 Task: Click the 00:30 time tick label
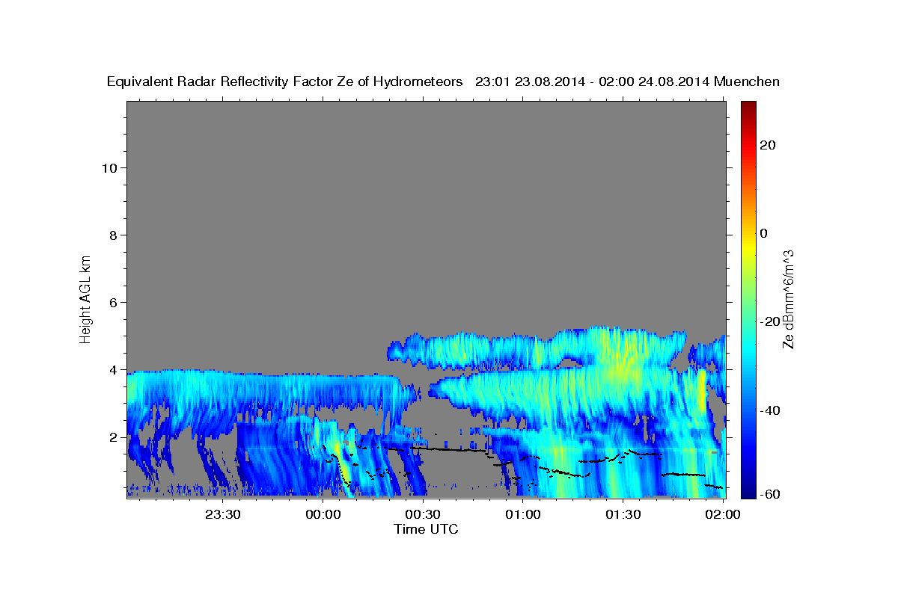tap(423, 514)
